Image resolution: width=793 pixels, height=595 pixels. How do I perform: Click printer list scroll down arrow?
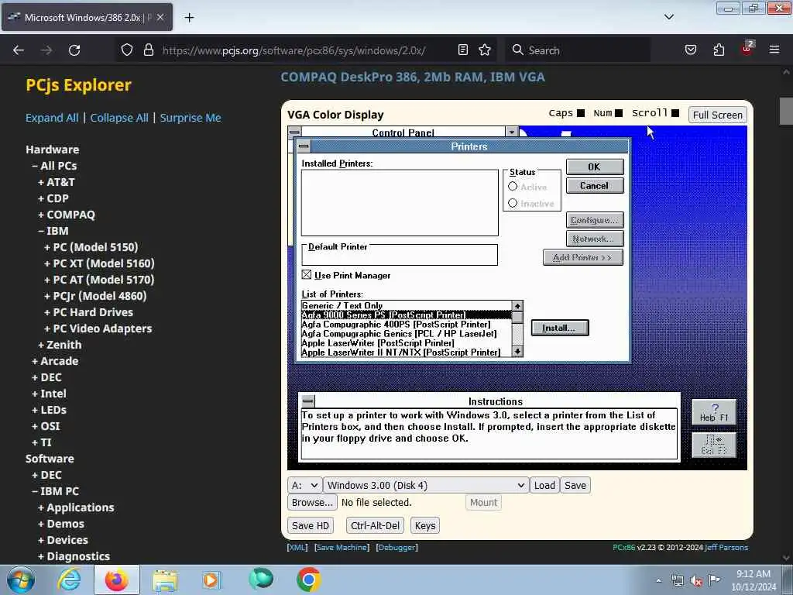coord(517,351)
